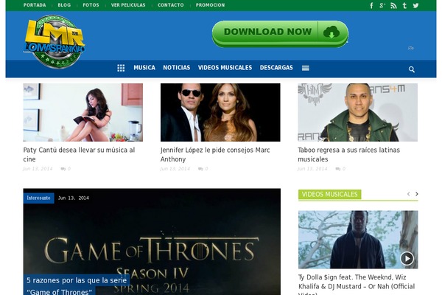Click the DOWNLOAD NOW button
442x295 pixels.
click(x=280, y=34)
